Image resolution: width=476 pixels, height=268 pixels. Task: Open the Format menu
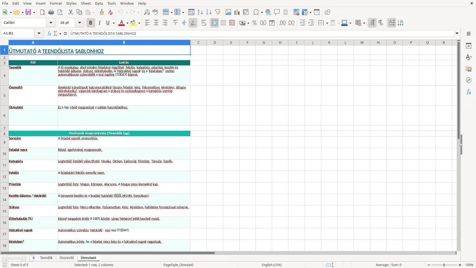tap(56, 3)
